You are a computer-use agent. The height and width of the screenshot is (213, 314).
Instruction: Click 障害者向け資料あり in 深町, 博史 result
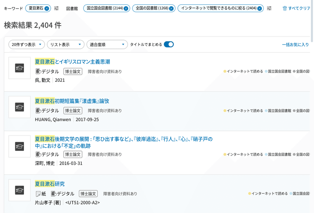(x=105, y=154)
